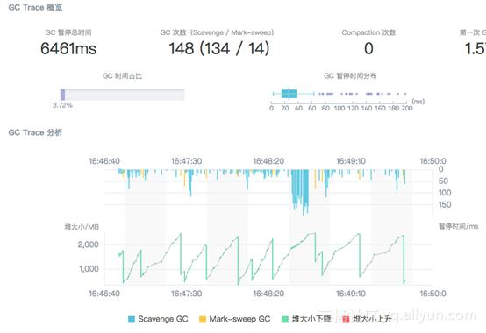Click the 1,000 heap size axis label
Screen dimensions: 486x333
click(x=89, y=269)
